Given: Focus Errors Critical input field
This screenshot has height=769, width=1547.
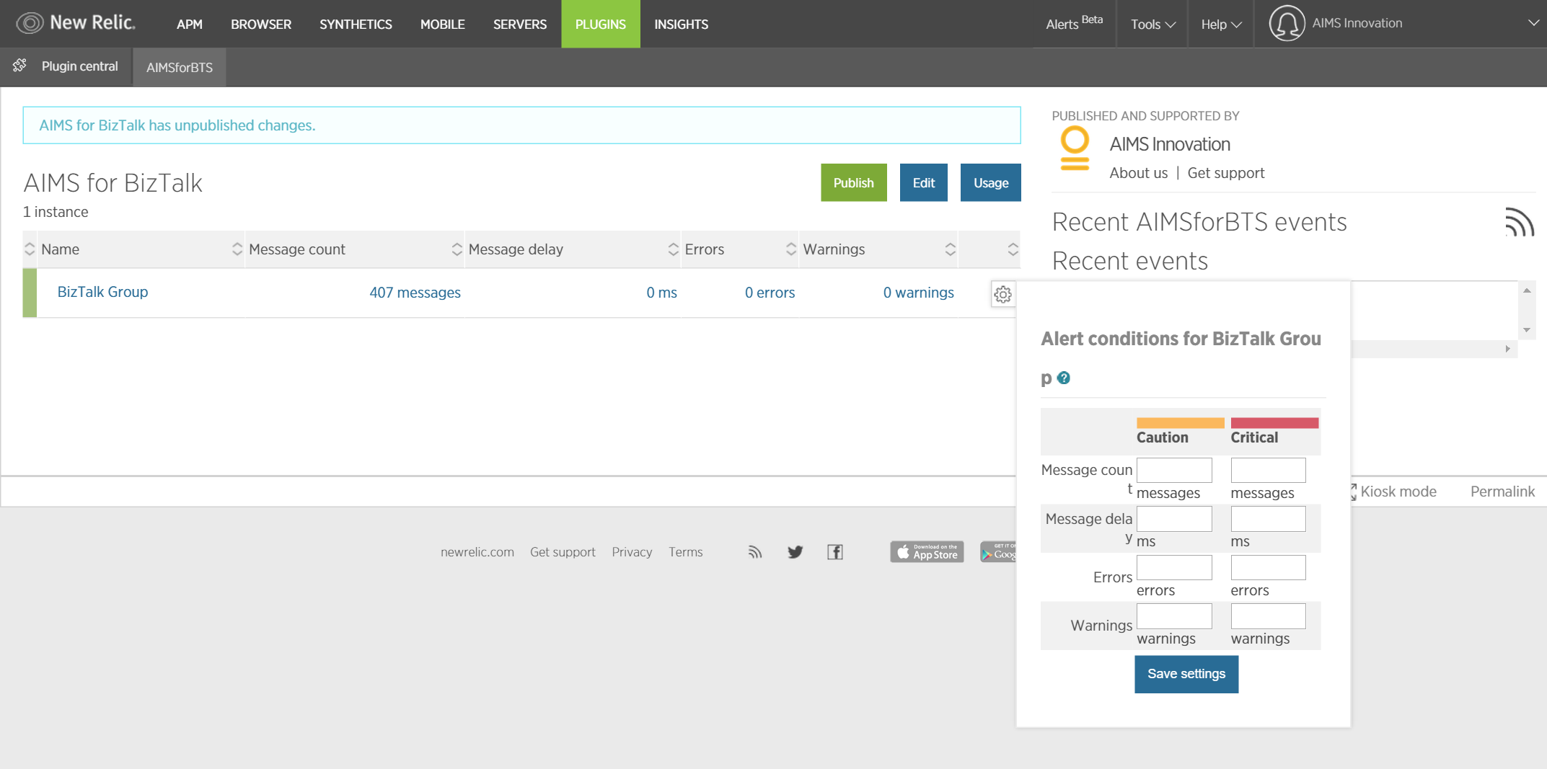Looking at the screenshot, I should click(1268, 567).
